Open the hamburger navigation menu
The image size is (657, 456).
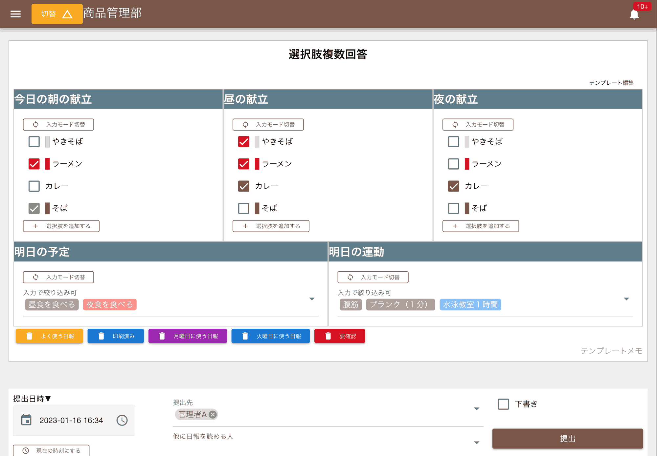click(15, 13)
